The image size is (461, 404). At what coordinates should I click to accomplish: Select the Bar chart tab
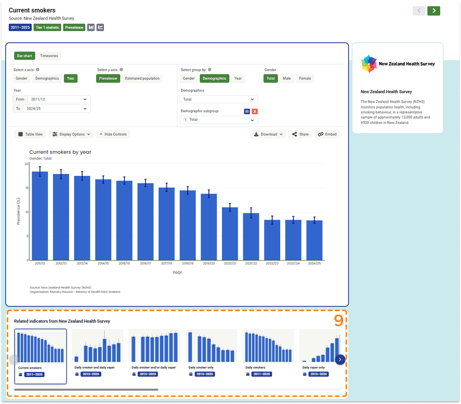(x=24, y=56)
